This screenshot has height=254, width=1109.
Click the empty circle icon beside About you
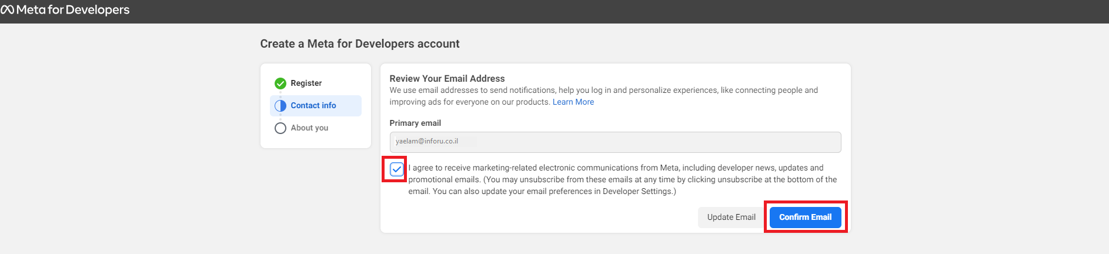pyautogui.click(x=280, y=128)
